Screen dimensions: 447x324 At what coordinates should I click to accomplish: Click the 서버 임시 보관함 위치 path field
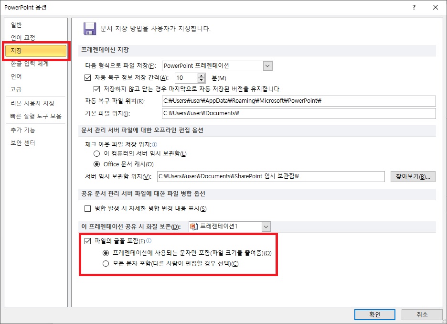click(271, 176)
